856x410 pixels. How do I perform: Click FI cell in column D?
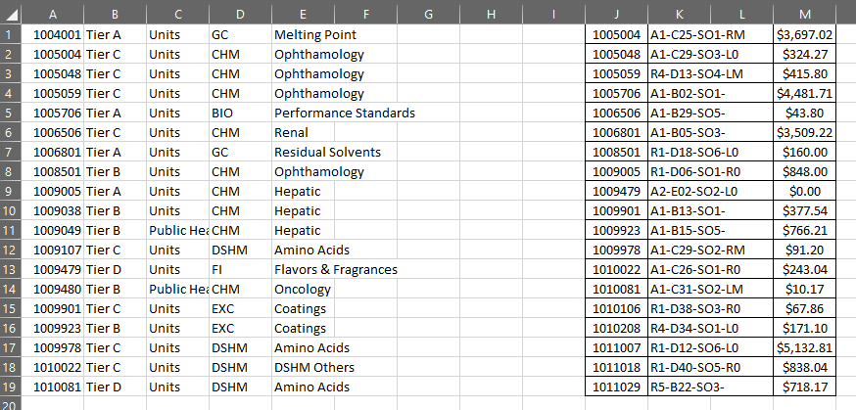point(240,269)
